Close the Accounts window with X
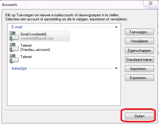The image size is (159, 124). coord(150,3)
